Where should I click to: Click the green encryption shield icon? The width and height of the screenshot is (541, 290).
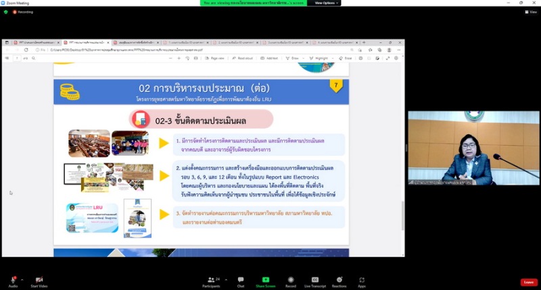pos(5,11)
